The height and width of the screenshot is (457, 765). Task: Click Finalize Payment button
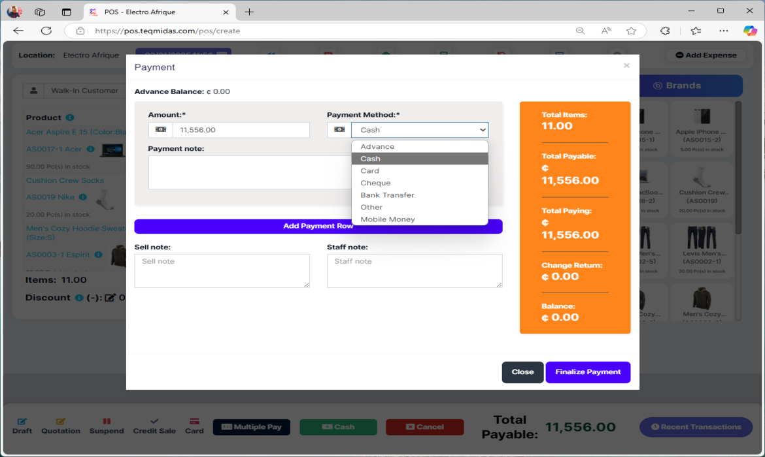pyautogui.click(x=588, y=372)
